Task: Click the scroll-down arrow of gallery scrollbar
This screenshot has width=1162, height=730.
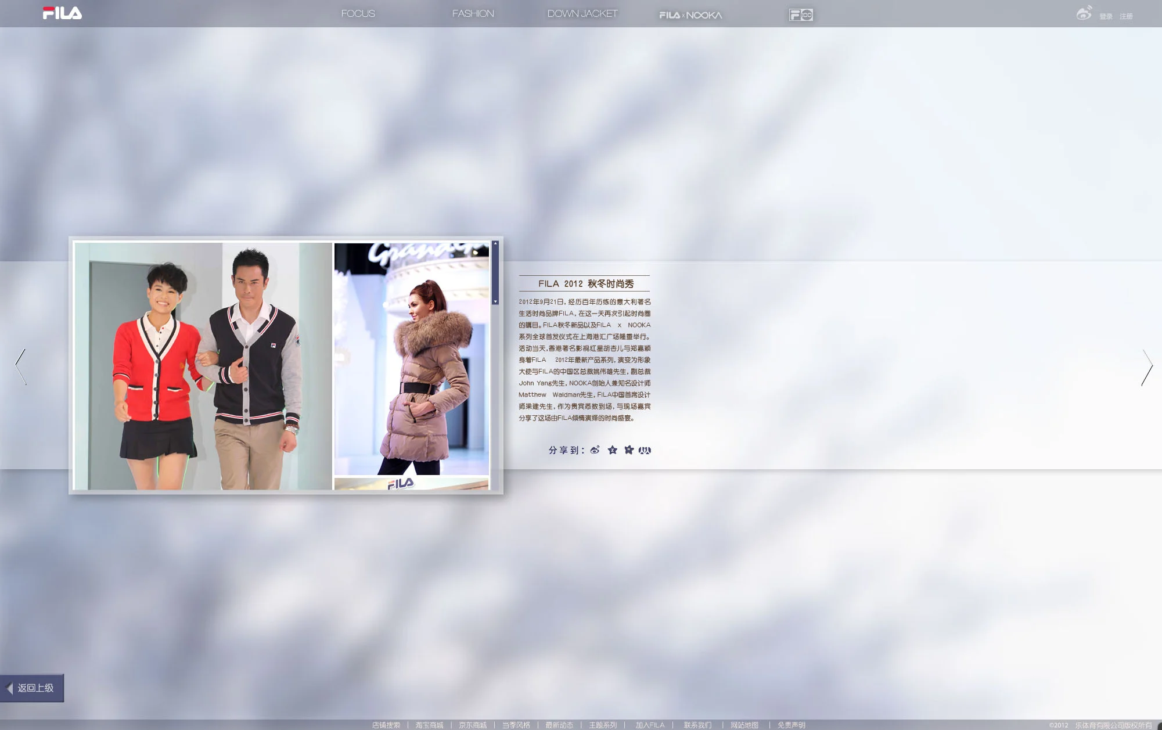Action: tap(495, 301)
